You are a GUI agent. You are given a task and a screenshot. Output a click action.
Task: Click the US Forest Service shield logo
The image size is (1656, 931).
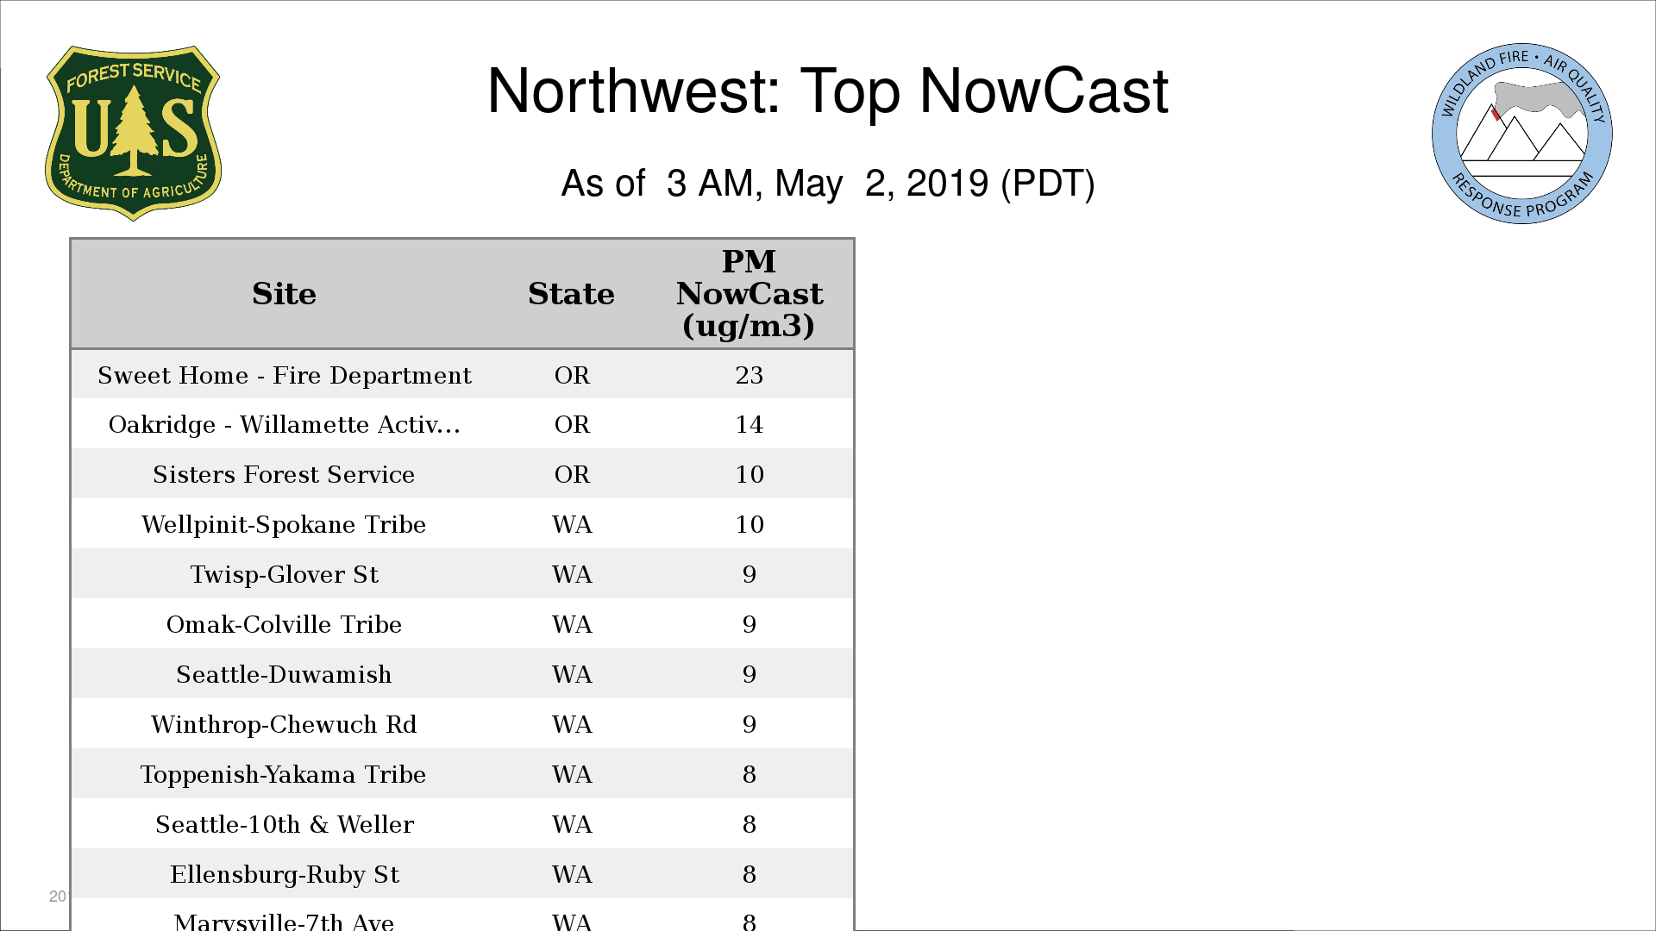click(x=133, y=133)
